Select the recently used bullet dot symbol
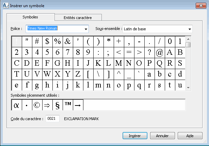Image resolution: width=209 pixels, height=146 pixels. pos(27,105)
